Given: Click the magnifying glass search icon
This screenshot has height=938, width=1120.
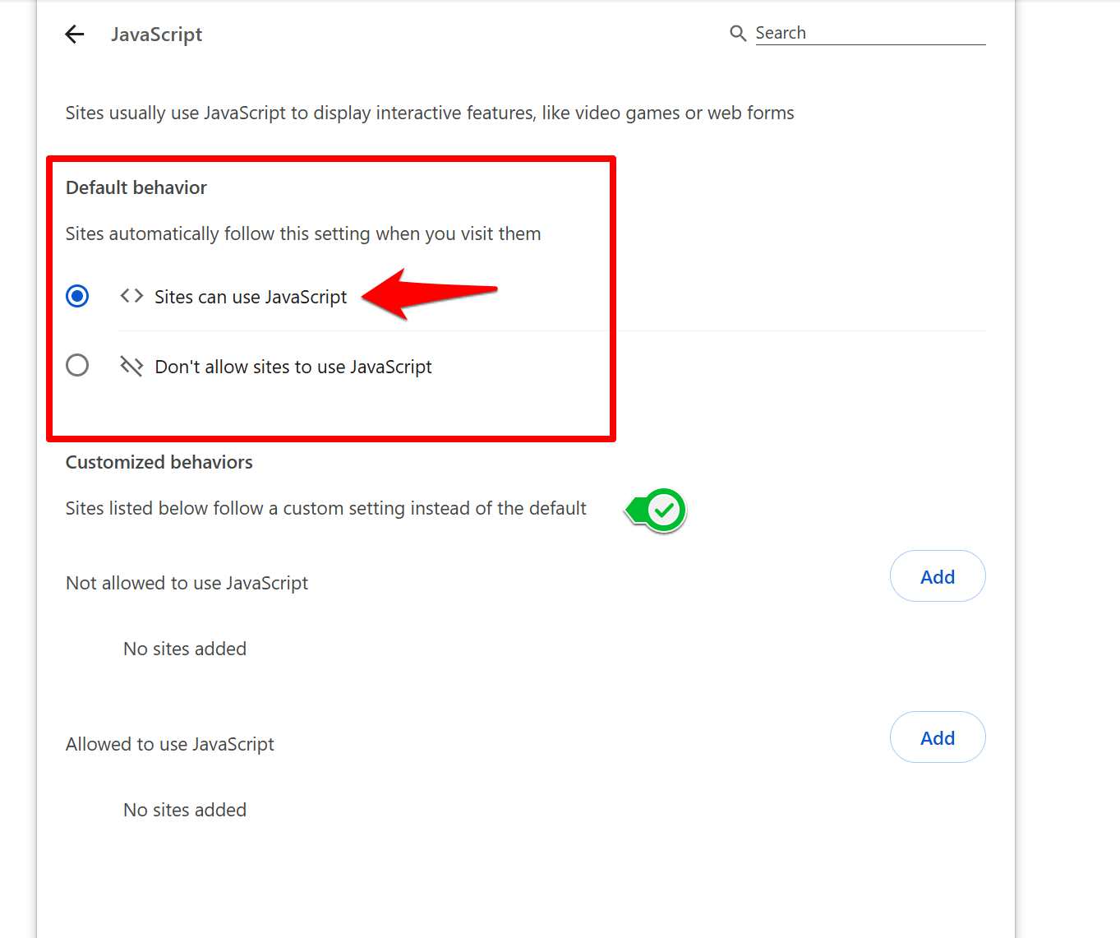Looking at the screenshot, I should pos(737,33).
